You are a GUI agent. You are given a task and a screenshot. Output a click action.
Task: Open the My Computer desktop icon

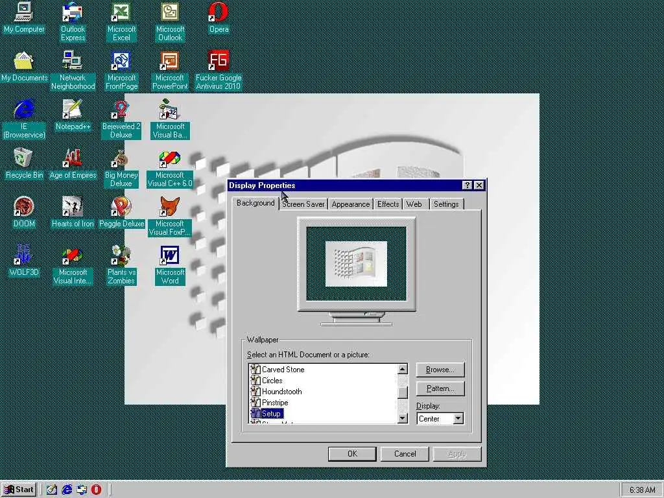click(24, 18)
